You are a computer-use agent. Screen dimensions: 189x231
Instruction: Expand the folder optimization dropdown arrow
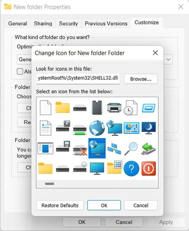point(168,59)
